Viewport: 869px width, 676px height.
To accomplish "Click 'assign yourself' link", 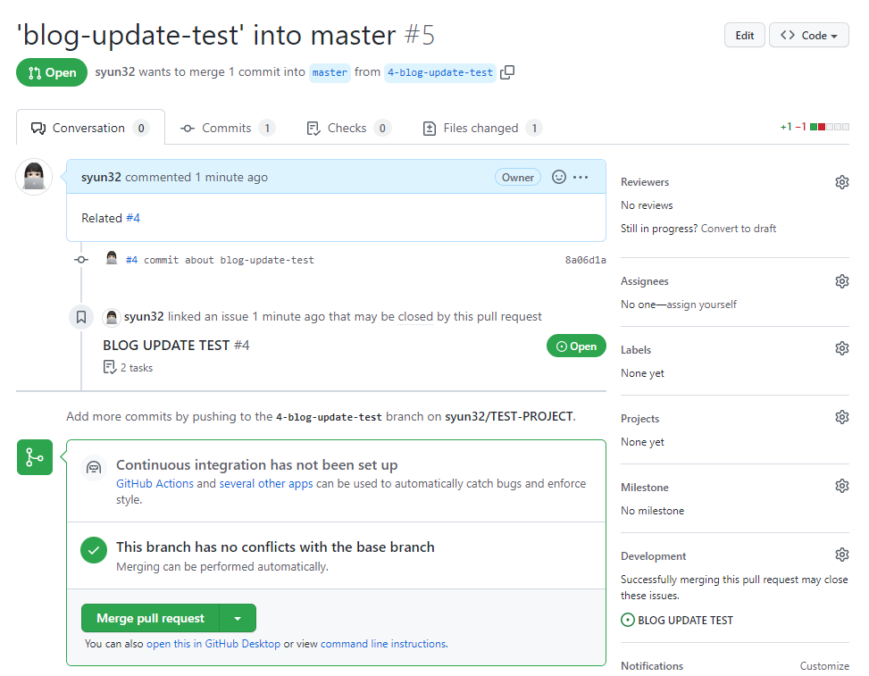I will (x=702, y=305).
